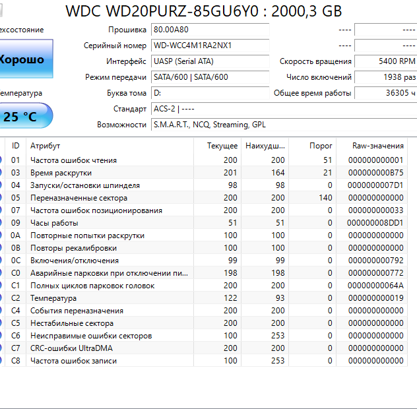Select the Буква тома field showing D:
Viewport: 417px width, 409px height.
point(210,93)
